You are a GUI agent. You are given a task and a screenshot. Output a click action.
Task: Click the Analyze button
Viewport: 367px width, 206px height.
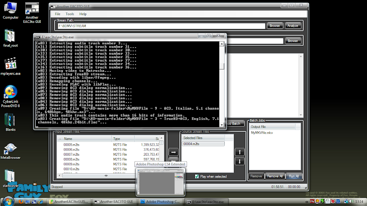click(292, 26)
